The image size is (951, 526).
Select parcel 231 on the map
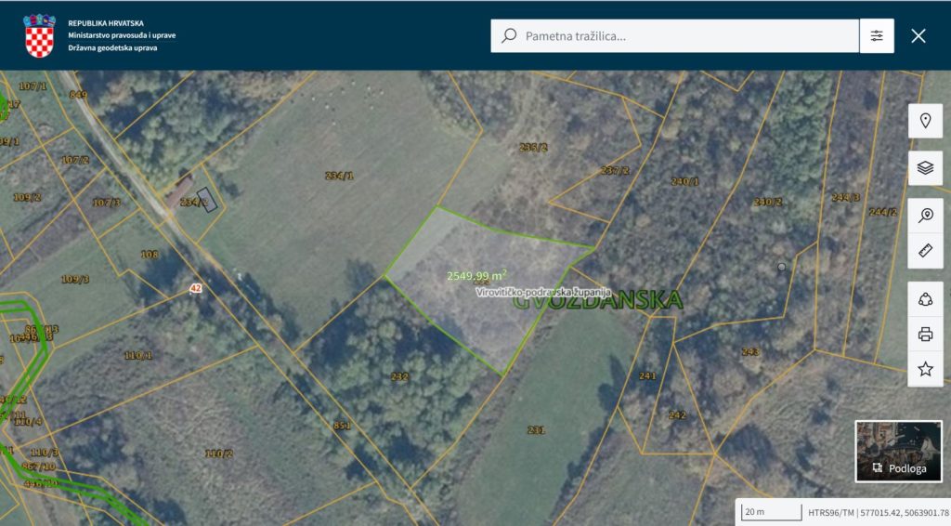[536, 429]
